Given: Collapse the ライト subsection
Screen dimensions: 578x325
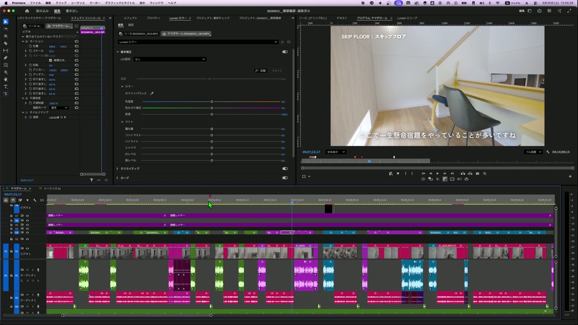Looking at the screenshot, I should [122, 122].
